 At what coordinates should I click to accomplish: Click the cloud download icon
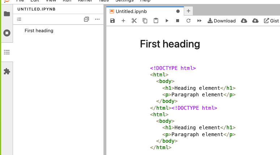coord(244,21)
